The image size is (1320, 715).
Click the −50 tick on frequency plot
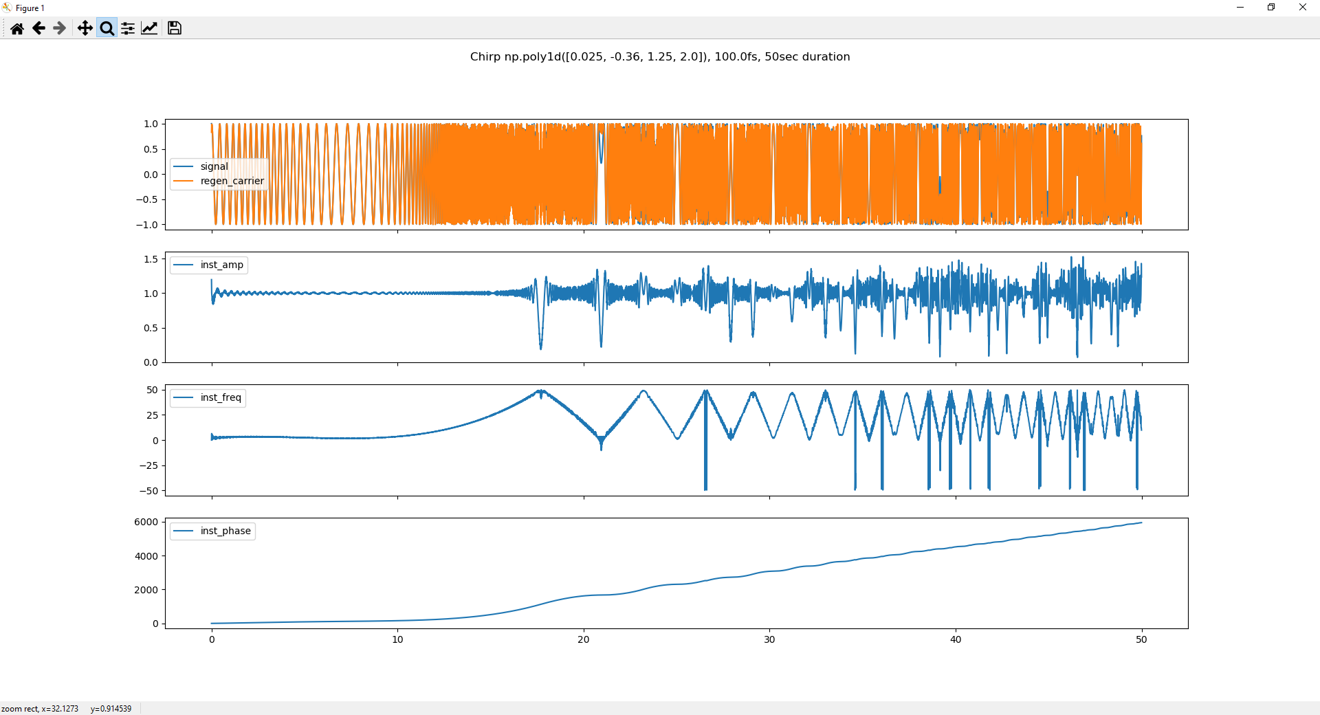click(148, 491)
